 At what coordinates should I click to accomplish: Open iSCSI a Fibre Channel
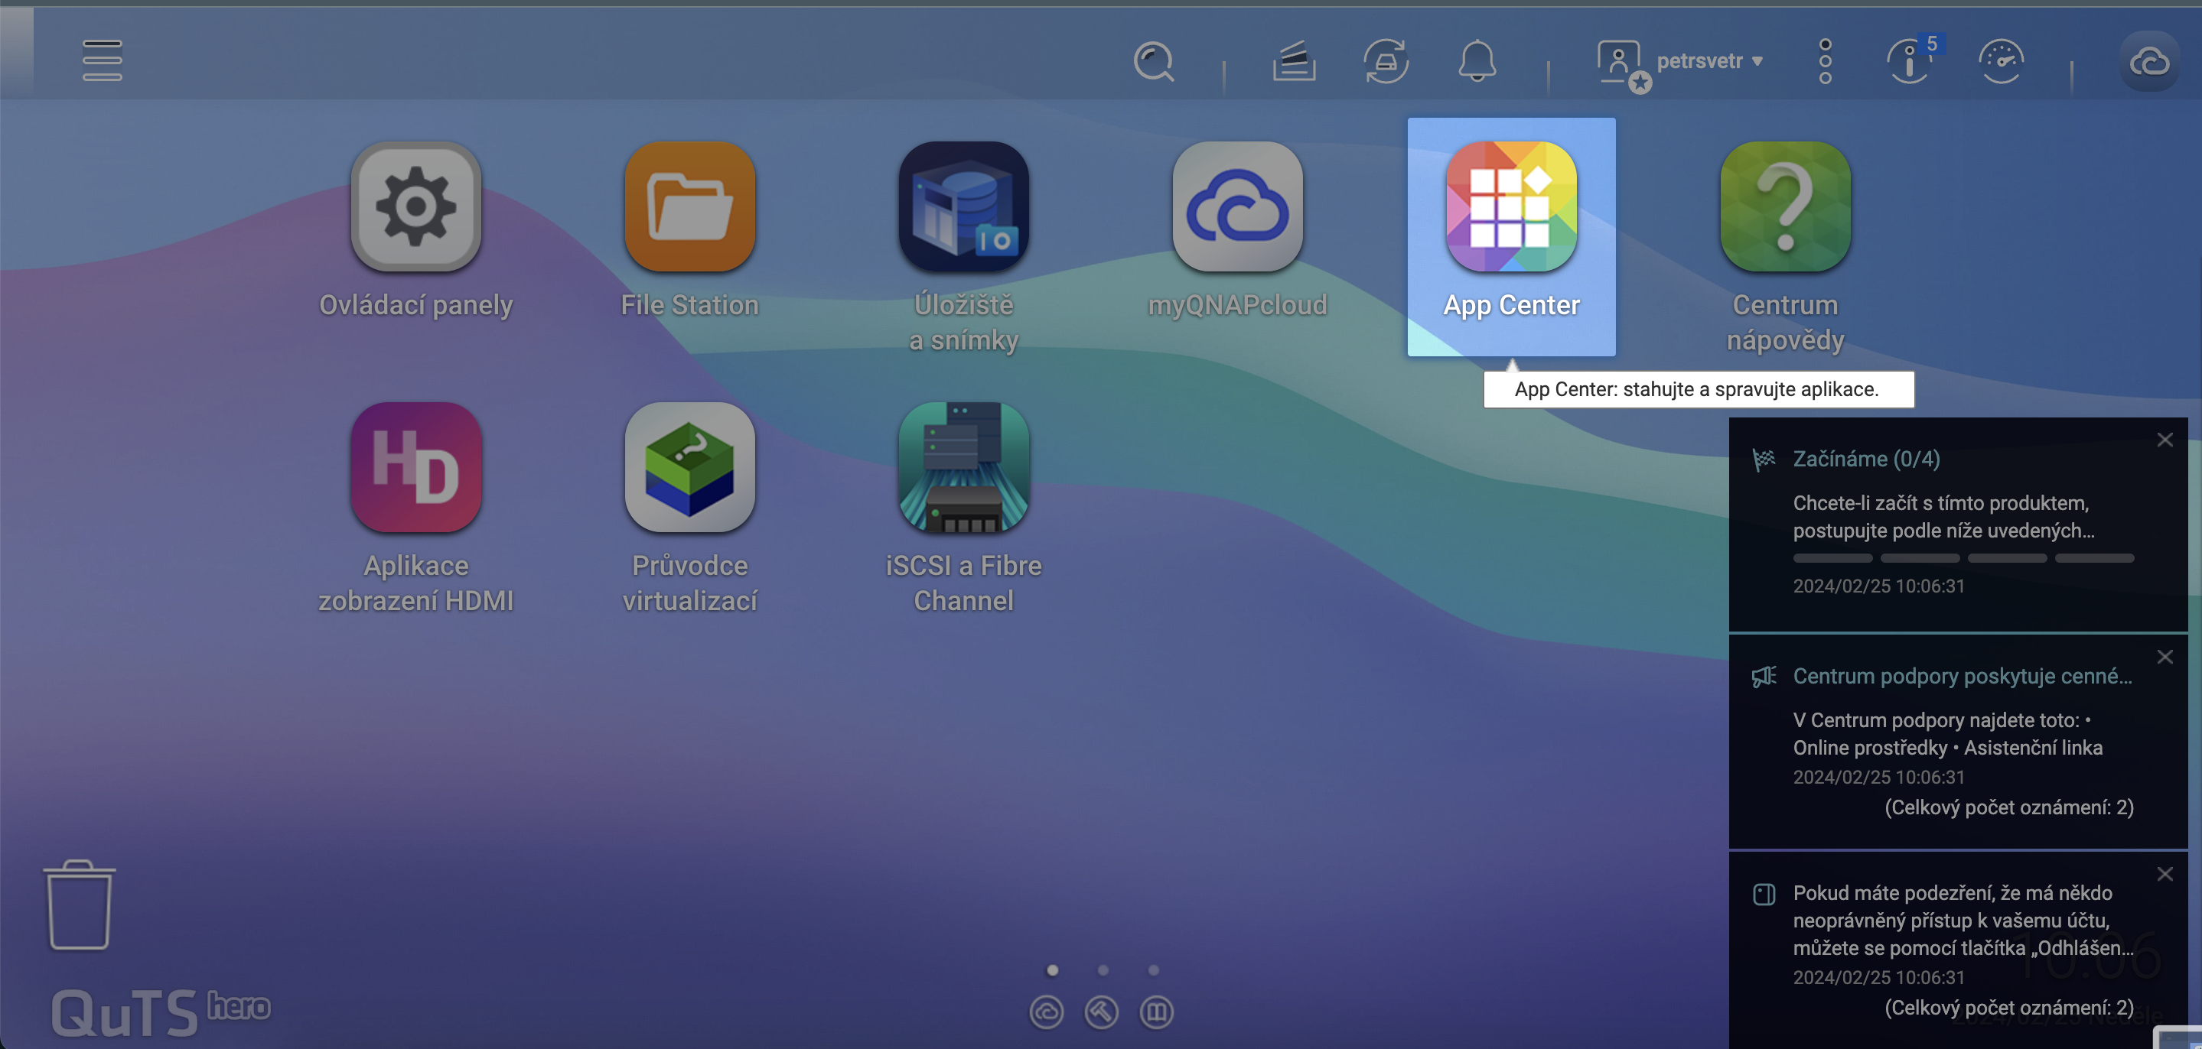click(963, 468)
